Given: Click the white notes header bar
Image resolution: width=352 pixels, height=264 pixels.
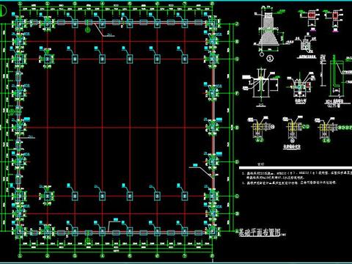Looking at the screenshot, I should tap(296, 168).
